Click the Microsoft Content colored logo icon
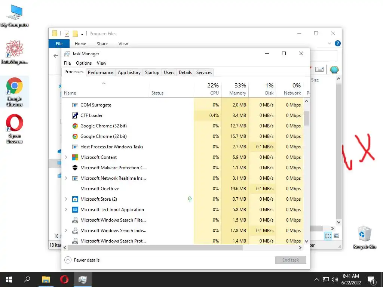383x287 pixels. (75, 157)
